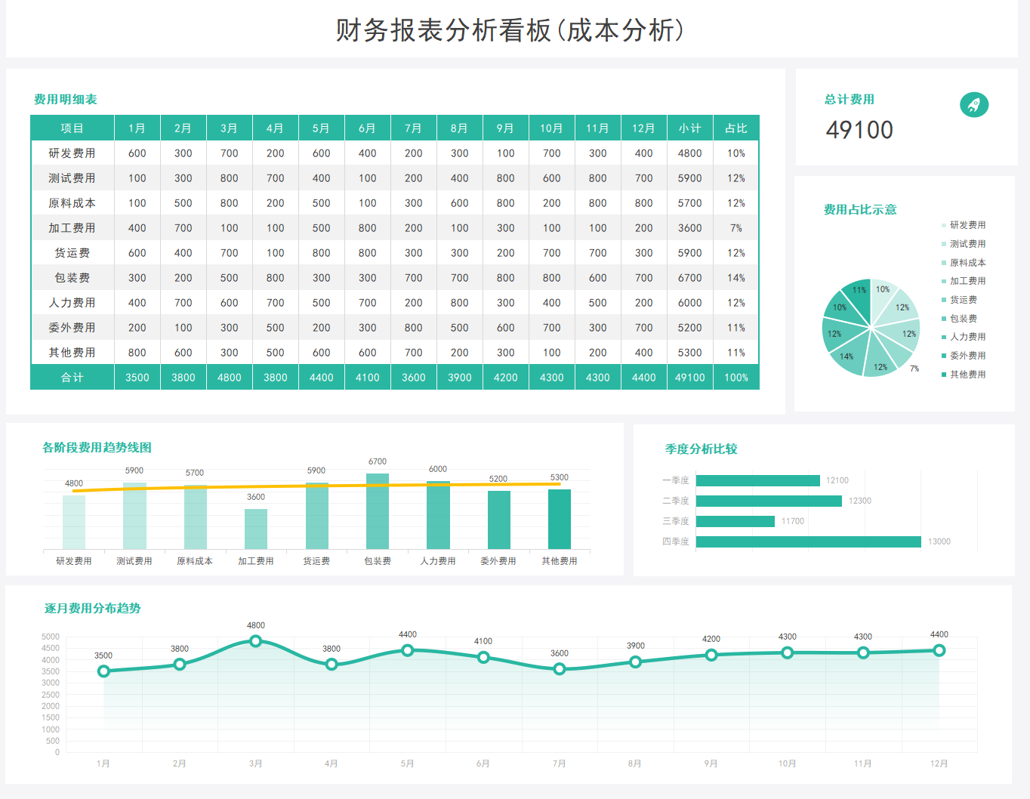Select the 1月 column header
This screenshot has height=799, width=1030.
coord(137,128)
